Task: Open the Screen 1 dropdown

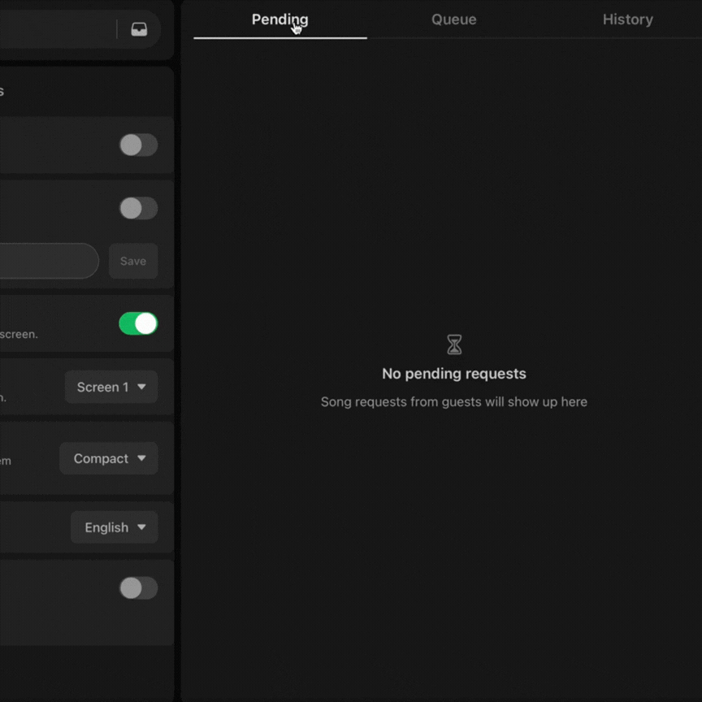Action: pos(111,387)
